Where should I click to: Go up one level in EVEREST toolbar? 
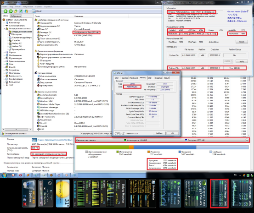point(16,11)
